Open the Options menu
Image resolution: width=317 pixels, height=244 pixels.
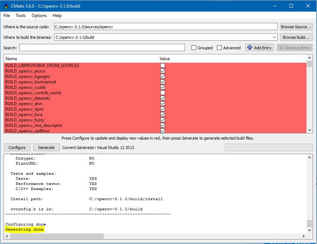click(39, 16)
